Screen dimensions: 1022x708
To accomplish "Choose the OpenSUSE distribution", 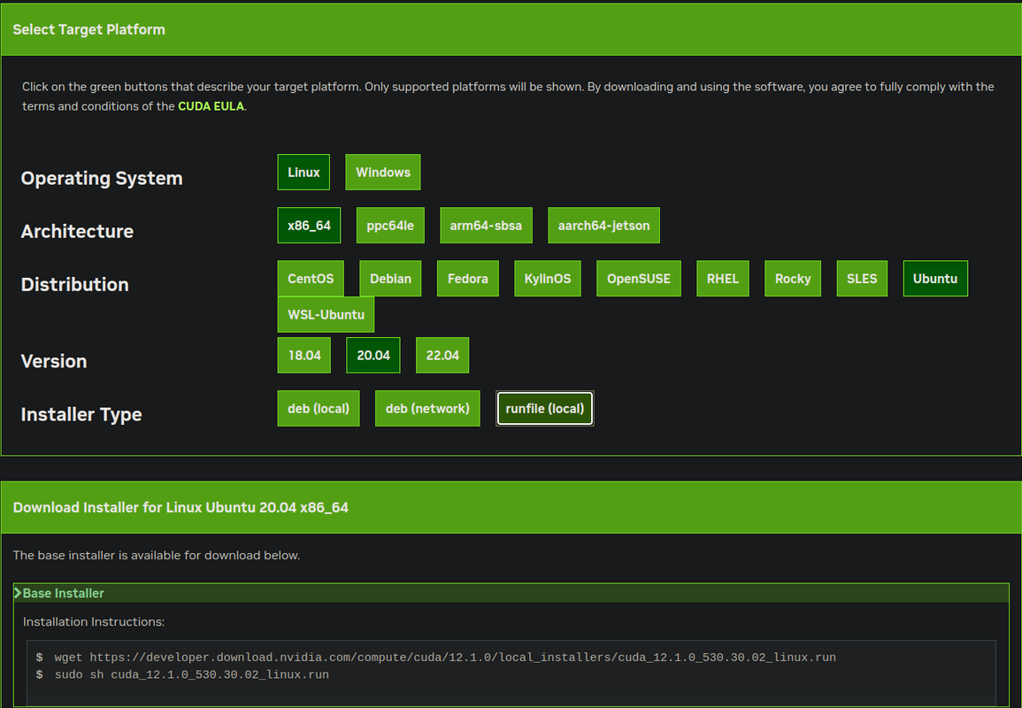I will tap(638, 278).
